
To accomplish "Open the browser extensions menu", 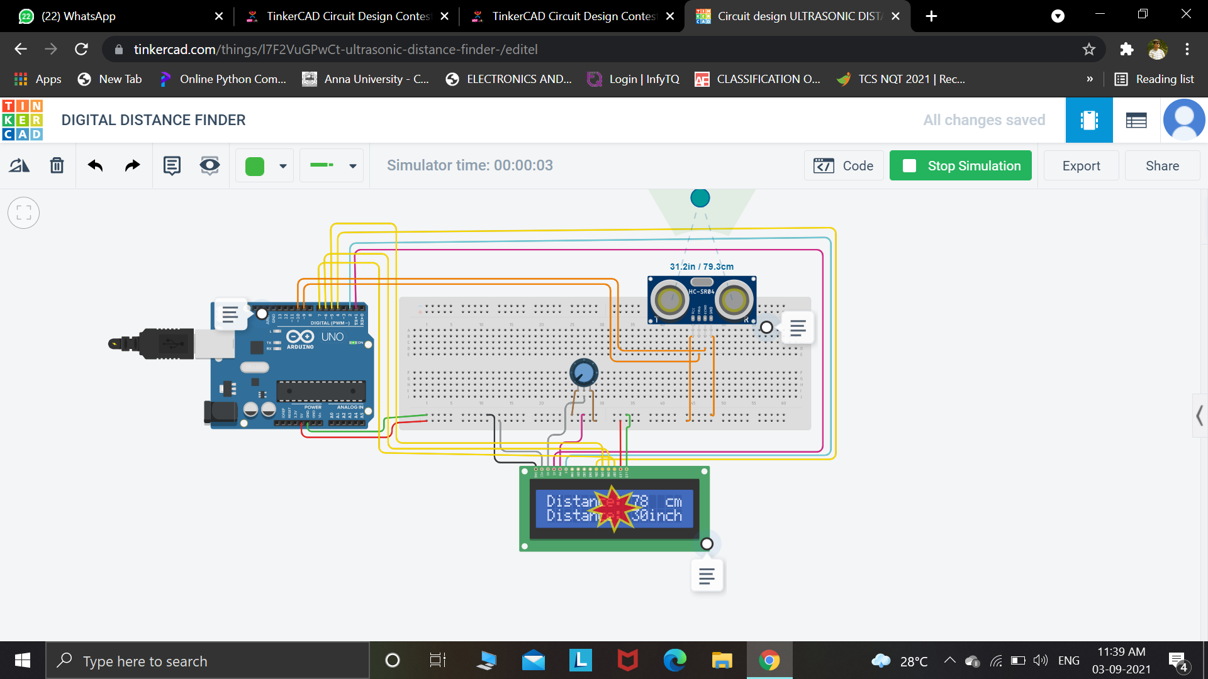I will [x=1126, y=49].
